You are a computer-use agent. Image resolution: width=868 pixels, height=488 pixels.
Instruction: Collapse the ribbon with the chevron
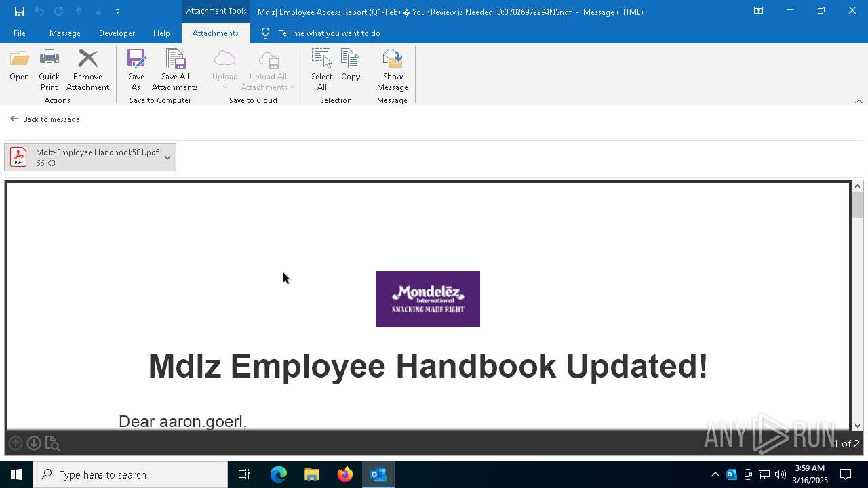click(859, 101)
